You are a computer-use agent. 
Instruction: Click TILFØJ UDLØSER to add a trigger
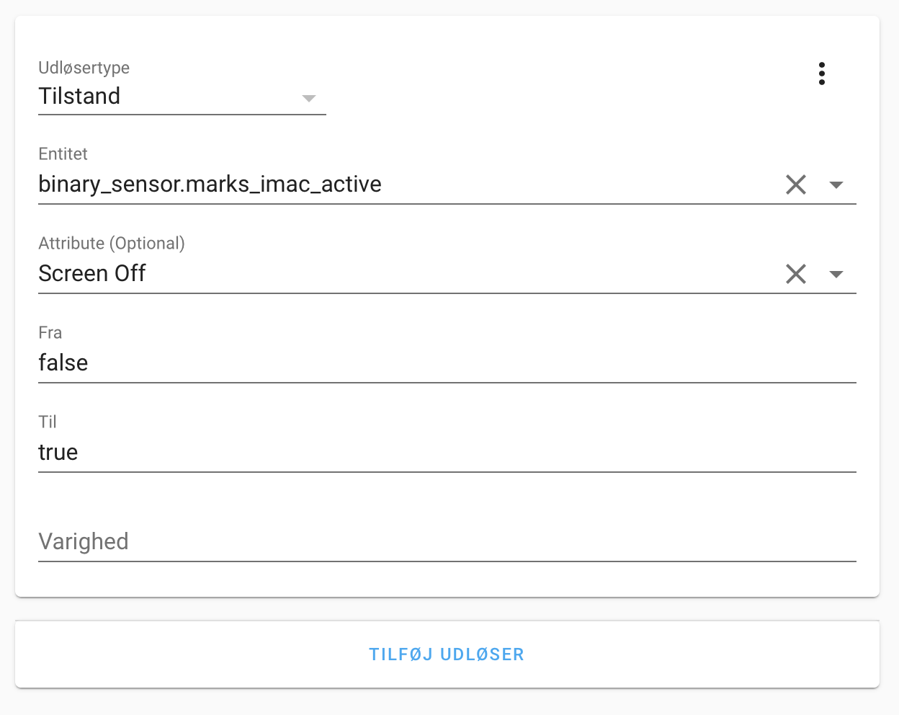tap(447, 654)
